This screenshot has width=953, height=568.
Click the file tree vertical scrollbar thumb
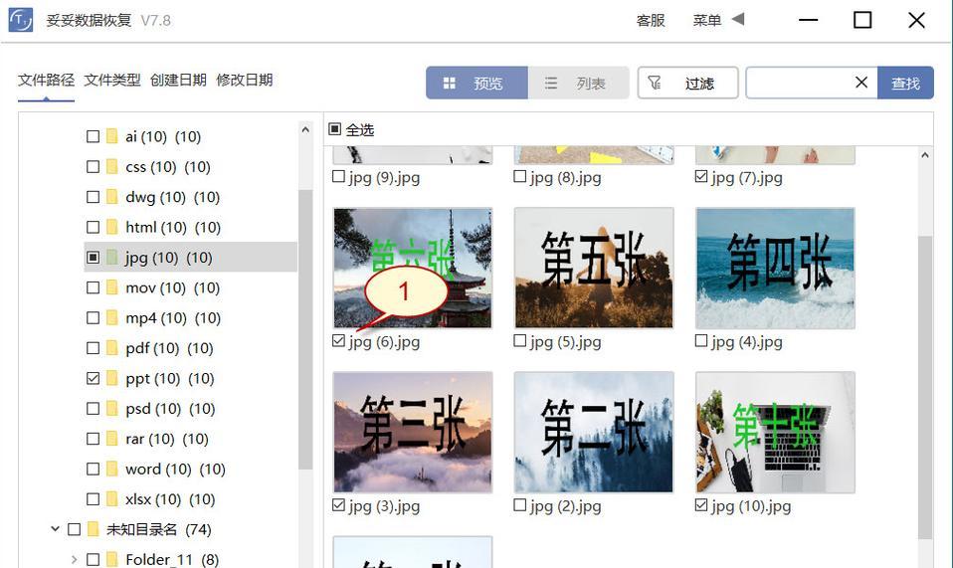click(x=305, y=329)
